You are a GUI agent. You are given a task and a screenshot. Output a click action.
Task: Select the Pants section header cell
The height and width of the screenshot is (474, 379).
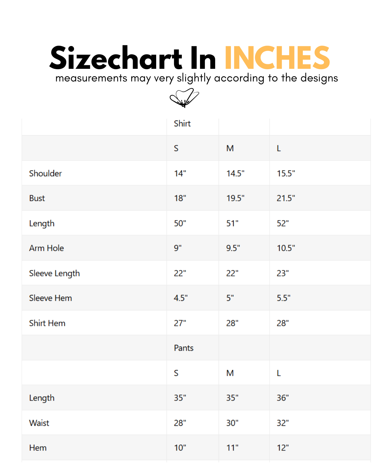[x=184, y=348]
